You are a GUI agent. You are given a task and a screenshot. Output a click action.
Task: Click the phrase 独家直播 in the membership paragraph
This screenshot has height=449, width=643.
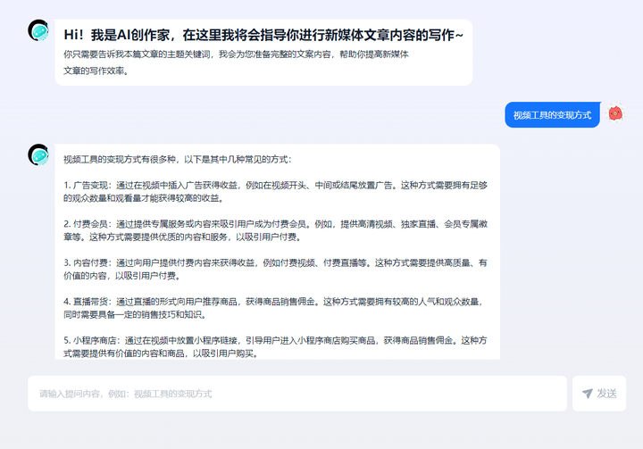point(376,223)
